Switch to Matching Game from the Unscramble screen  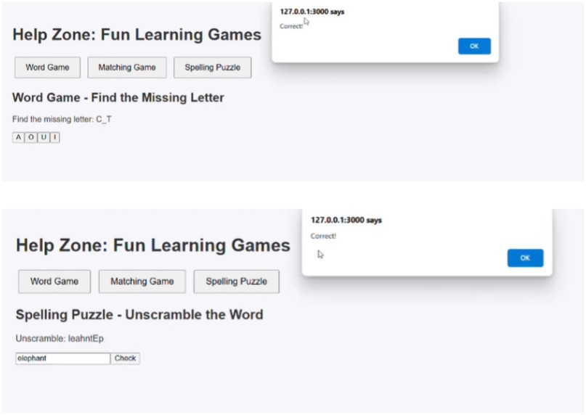click(x=142, y=282)
